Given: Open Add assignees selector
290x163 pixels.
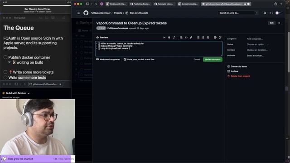Looking at the screenshot, I should (x=255, y=39).
